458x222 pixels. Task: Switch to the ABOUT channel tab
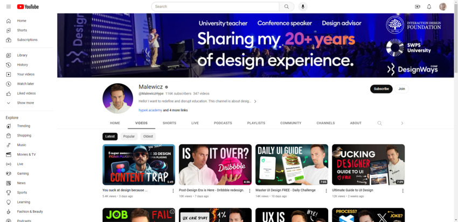point(356,123)
